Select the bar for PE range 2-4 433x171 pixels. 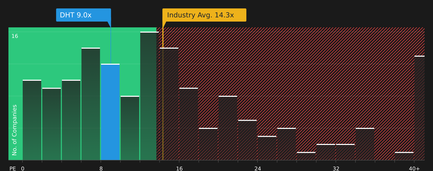(x=51, y=124)
